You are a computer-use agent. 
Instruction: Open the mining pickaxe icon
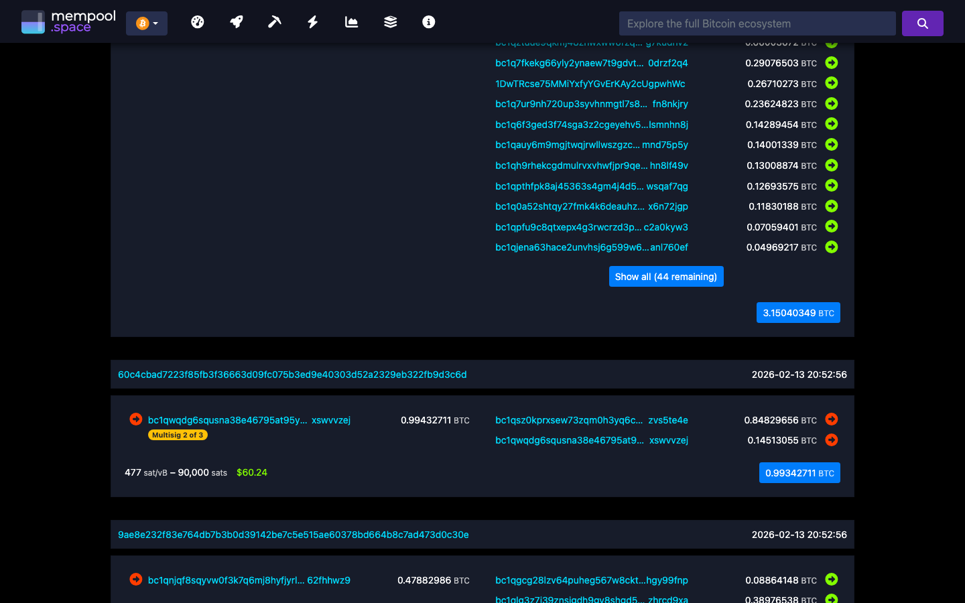pos(274,21)
